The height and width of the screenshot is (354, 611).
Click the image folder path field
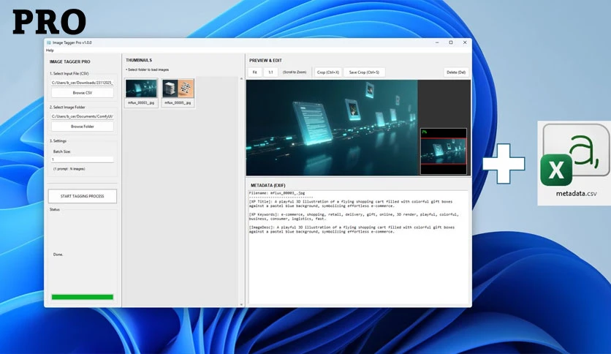pyautogui.click(x=82, y=116)
